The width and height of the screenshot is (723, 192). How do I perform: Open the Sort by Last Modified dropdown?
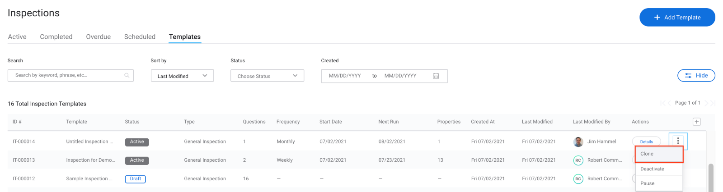click(x=182, y=76)
